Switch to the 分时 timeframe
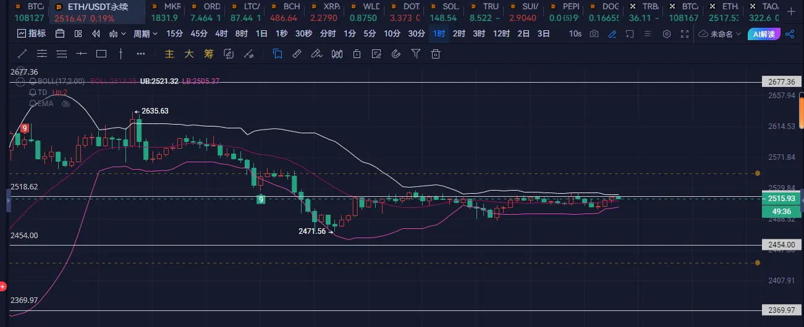The height and width of the screenshot is (327, 804). tap(328, 34)
